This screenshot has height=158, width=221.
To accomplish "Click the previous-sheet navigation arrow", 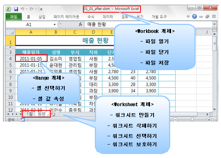I will tap(12, 114).
